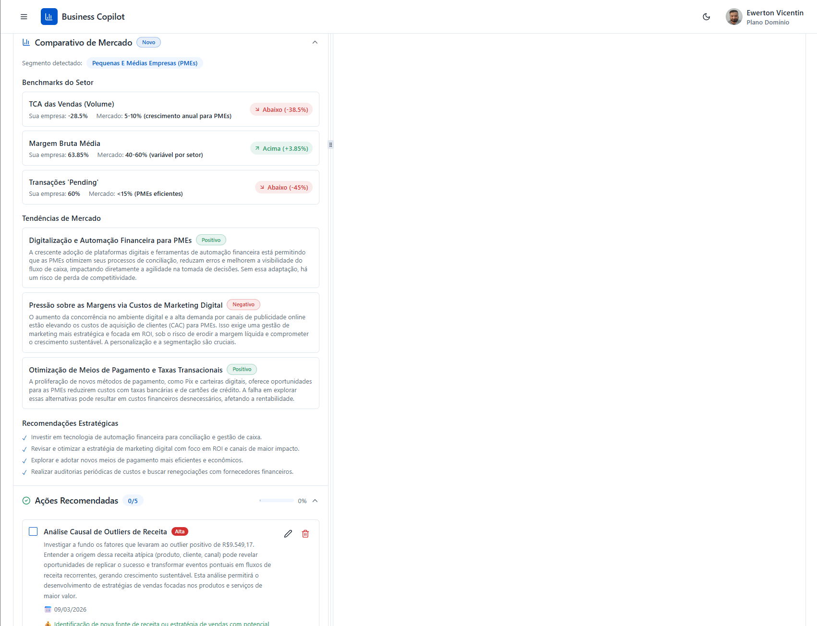Viewport: 817px width, 626px height.
Task: Edit the Análise Causal action with the pencil icon
Action: click(x=288, y=533)
